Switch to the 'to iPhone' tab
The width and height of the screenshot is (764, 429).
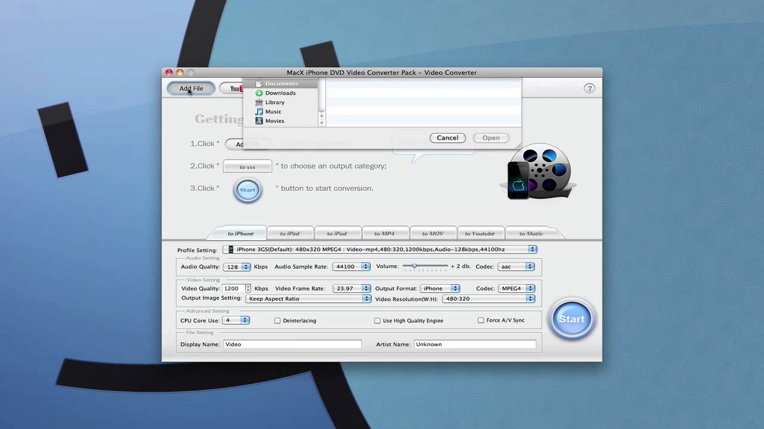[x=241, y=234]
